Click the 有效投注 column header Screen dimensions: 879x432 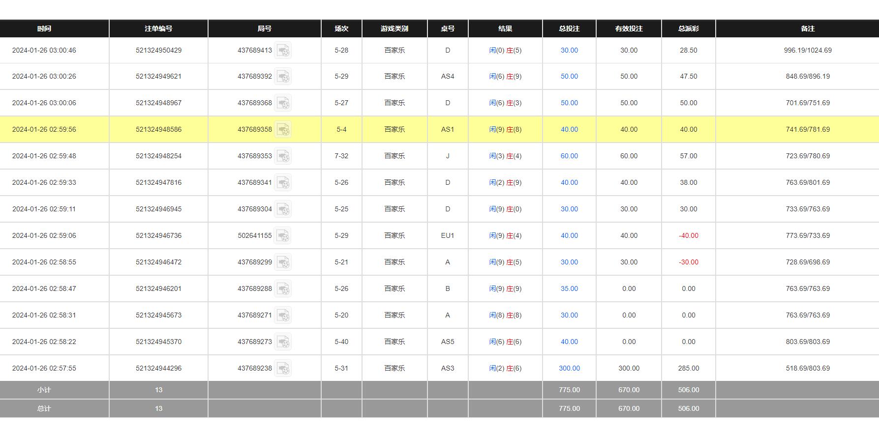click(x=629, y=29)
